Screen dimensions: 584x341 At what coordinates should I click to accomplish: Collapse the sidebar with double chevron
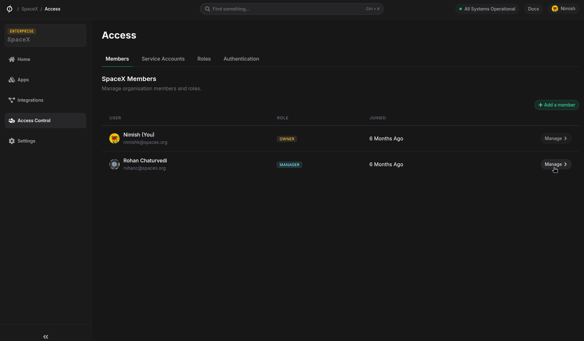[45, 337]
